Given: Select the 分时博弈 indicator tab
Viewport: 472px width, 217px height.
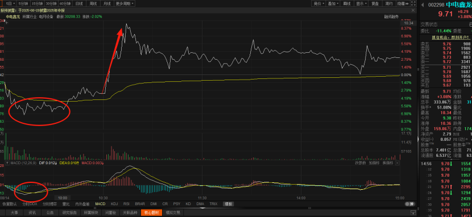Looking at the screenshot, I should pyautogui.click(x=49, y=204).
